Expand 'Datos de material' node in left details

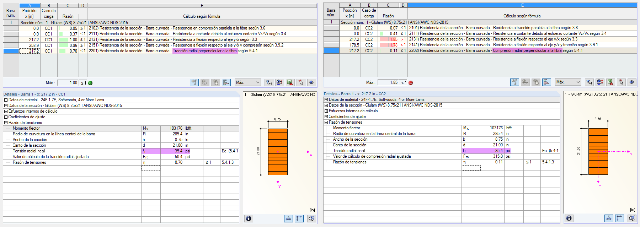click(6, 100)
